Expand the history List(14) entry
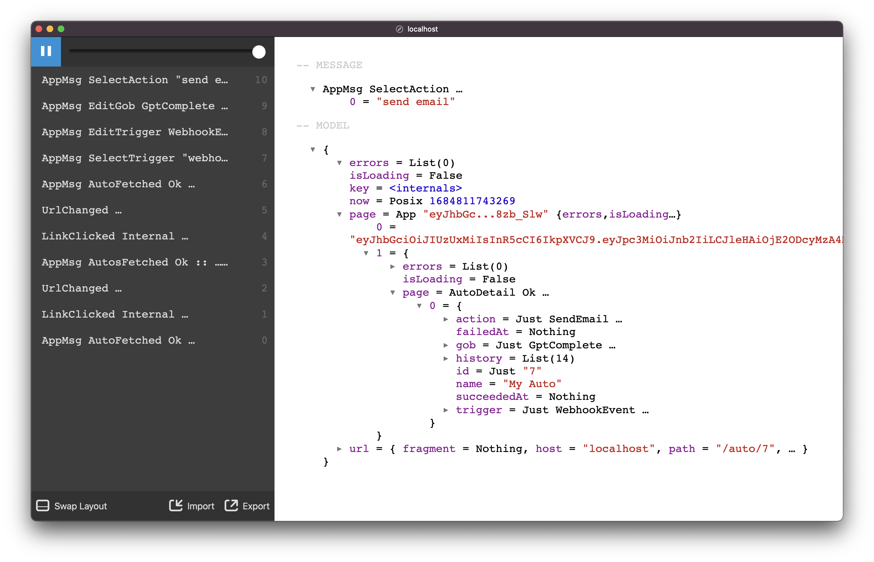The image size is (874, 562). click(446, 359)
